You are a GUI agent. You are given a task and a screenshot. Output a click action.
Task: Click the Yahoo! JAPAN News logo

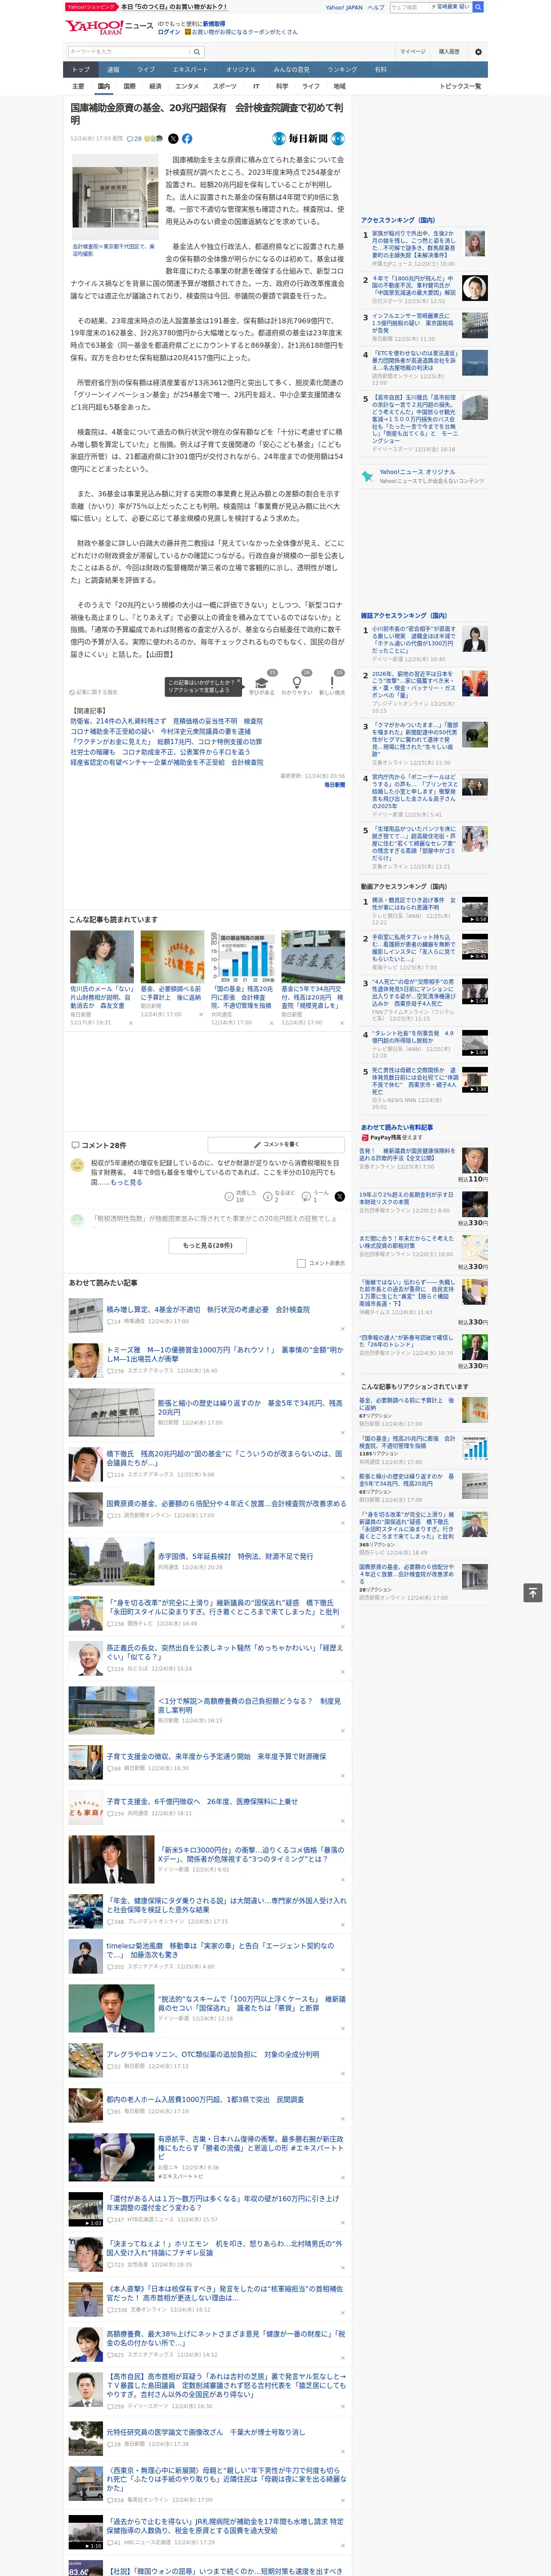(x=108, y=27)
